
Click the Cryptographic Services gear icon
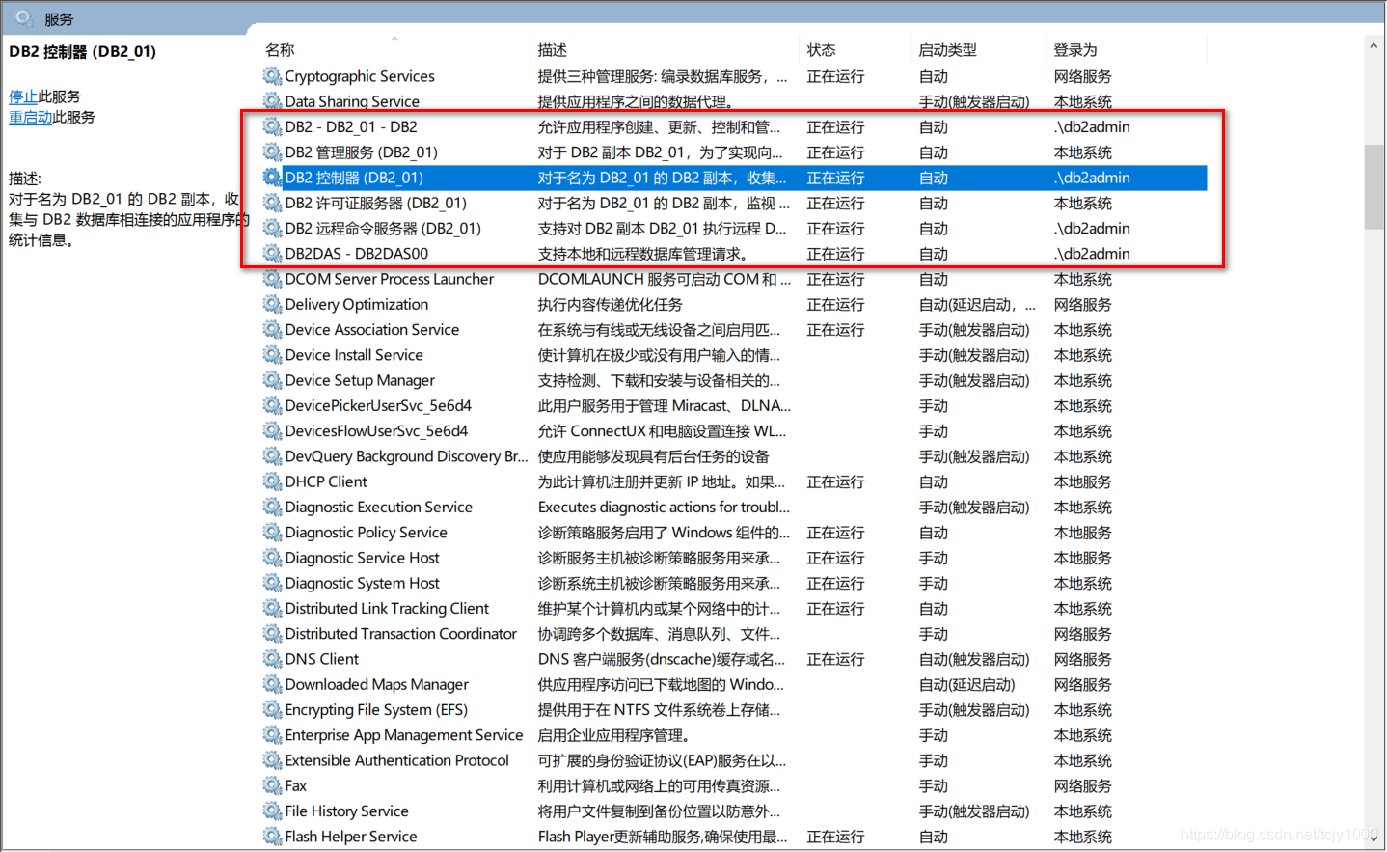pyautogui.click(x=272, y=76)
